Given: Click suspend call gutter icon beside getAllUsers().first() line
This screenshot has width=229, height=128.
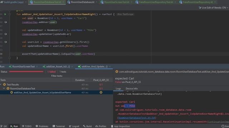Looking at the screenshot, I should tap(5, 42).
